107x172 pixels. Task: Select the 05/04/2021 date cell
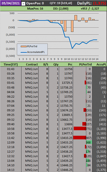[x=11, y=3]
